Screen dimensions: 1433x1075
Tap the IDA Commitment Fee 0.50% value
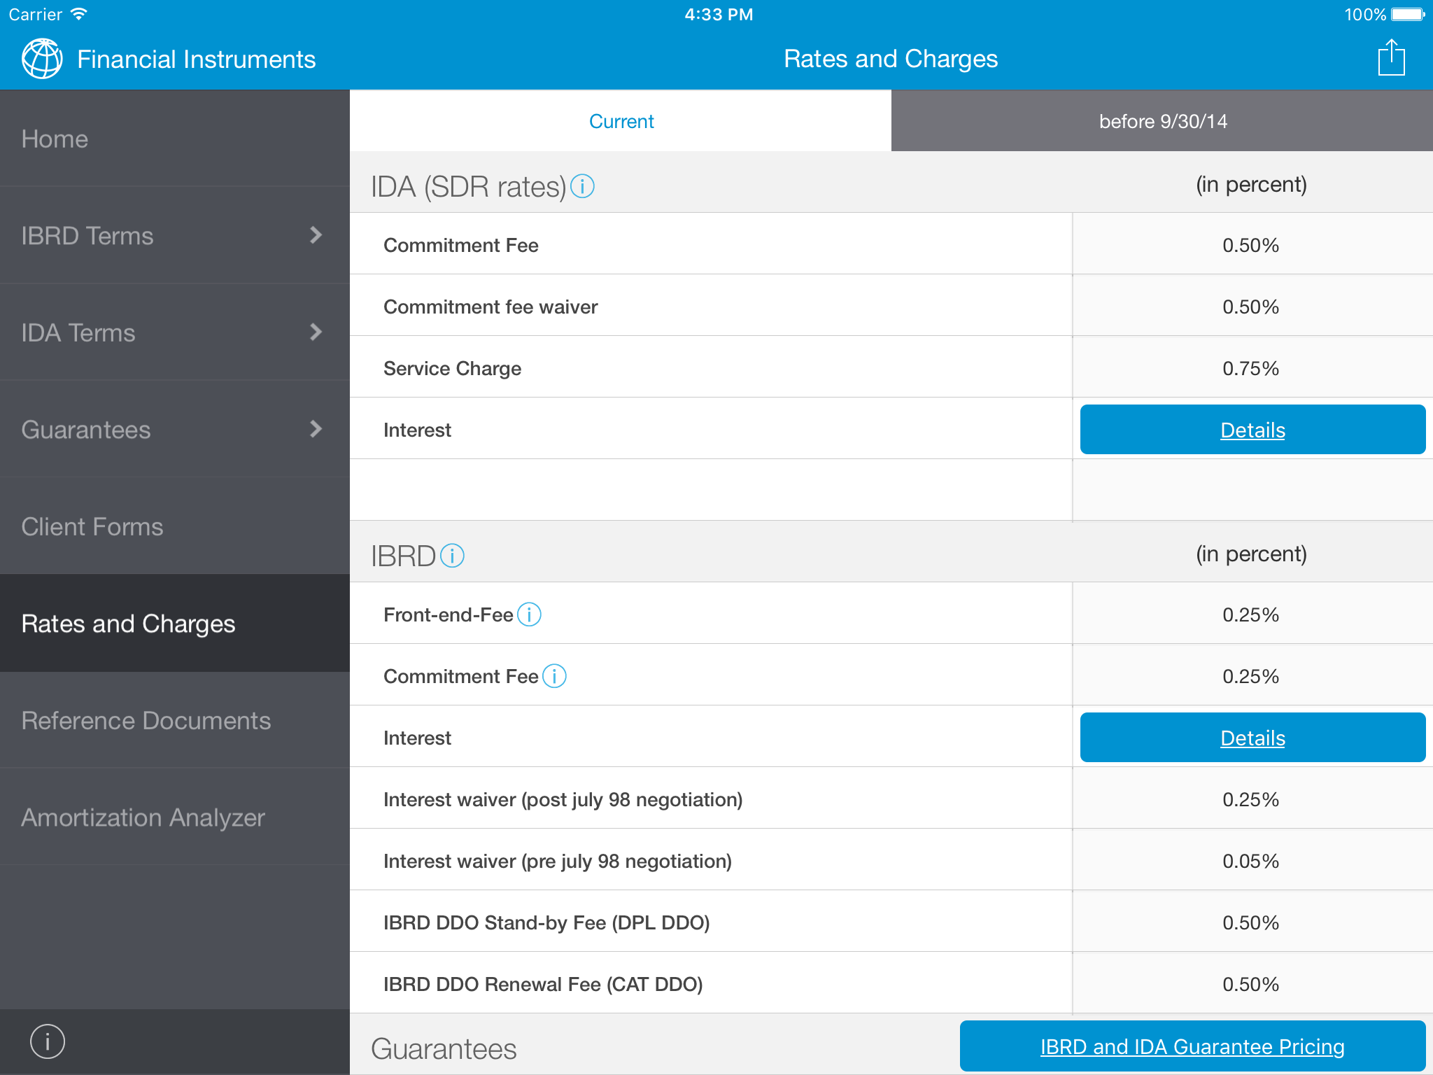click(x=1251, y=245)
